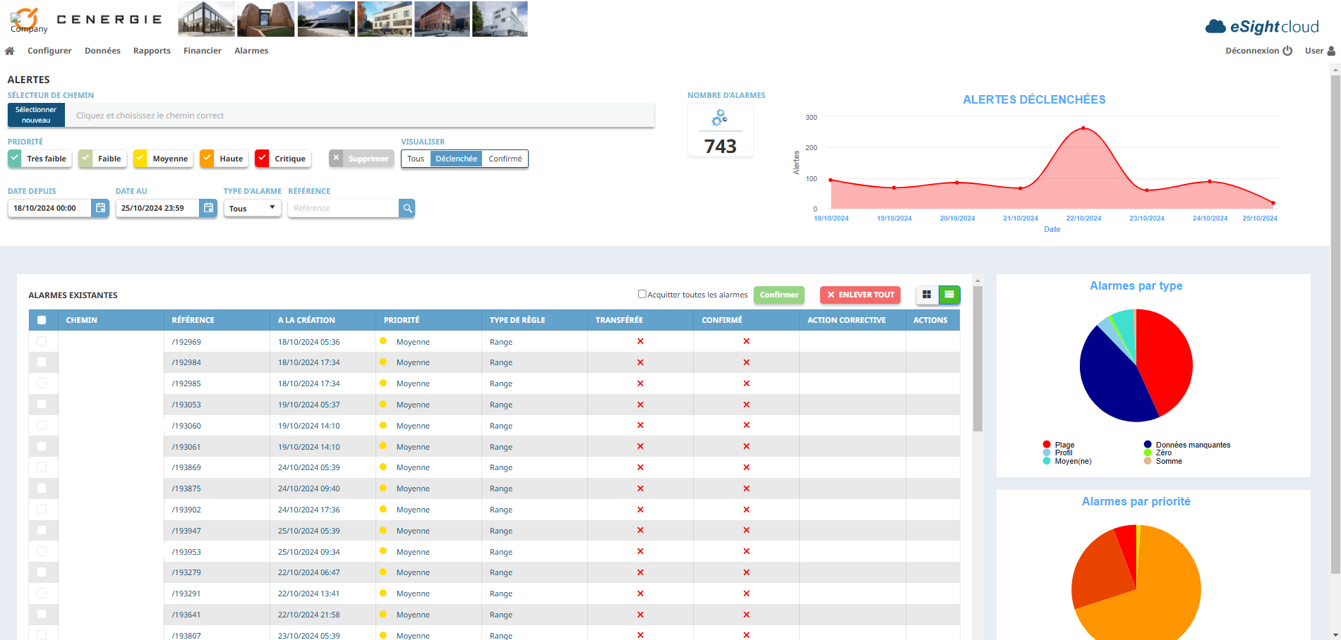
Task: Click the Sélectionner nouveau button
Action: [x=36, y=115]
